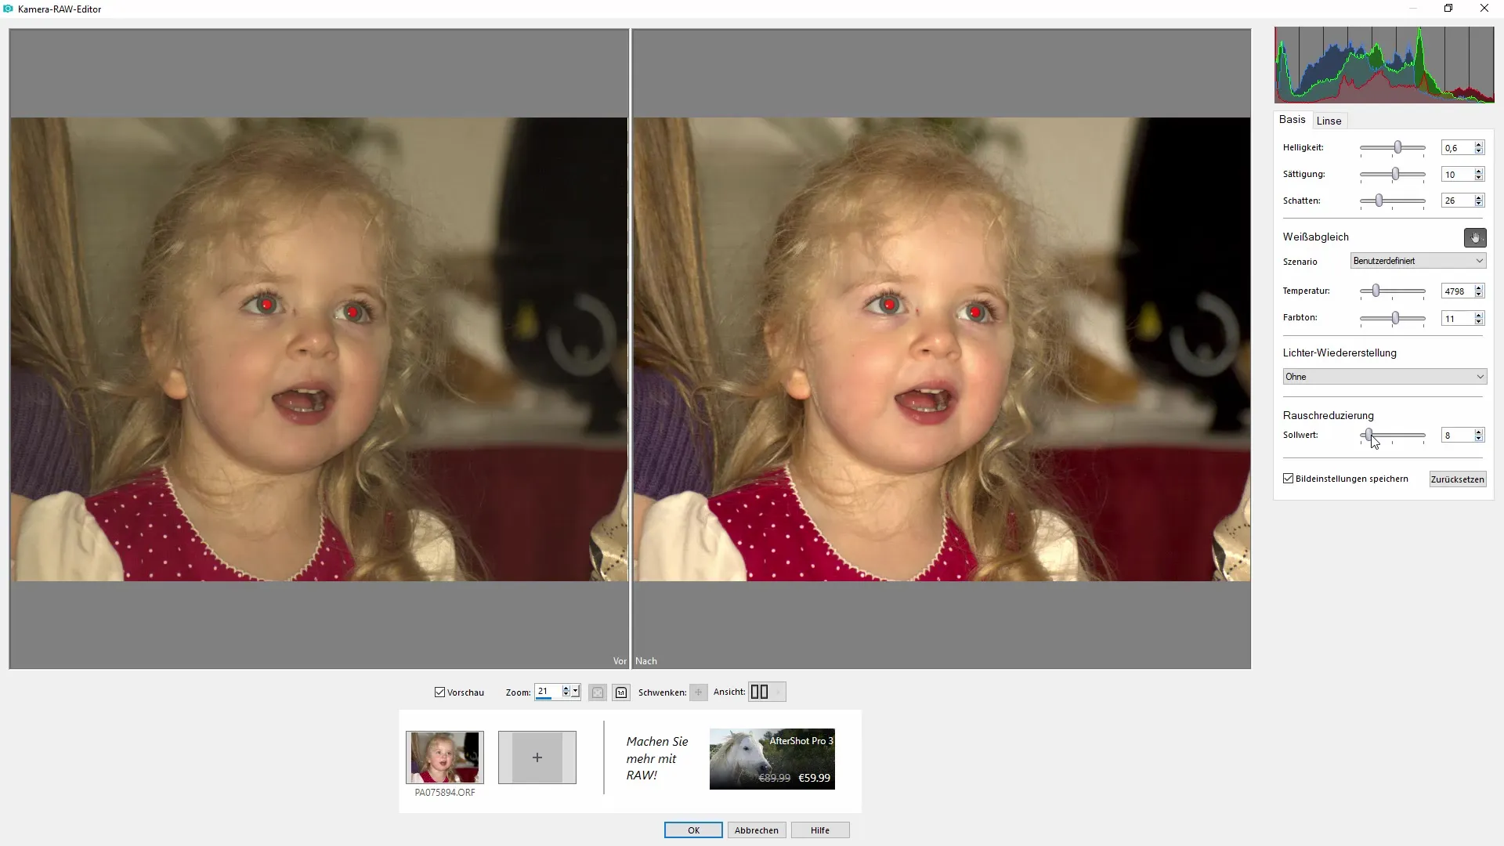Click the Hilfe button
The image size is (1504, 846).
(820, 830)
